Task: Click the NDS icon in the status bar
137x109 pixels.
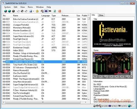Action: 119,106
